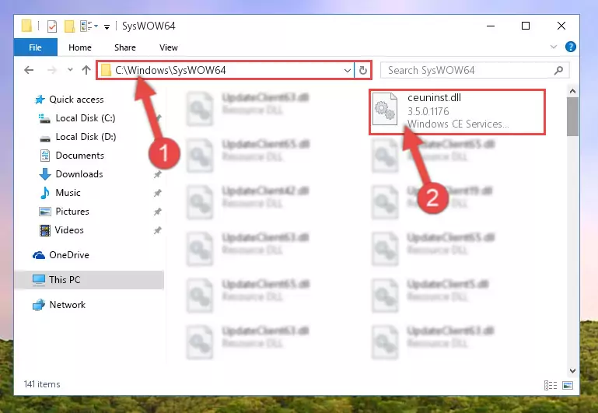Click the 141 items status text
The image size is (598, 413).
42,384
